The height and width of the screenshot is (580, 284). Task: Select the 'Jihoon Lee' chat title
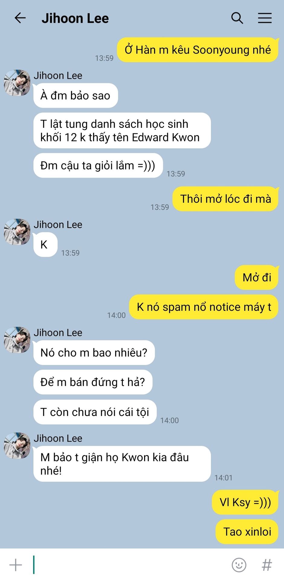[x=75, y=18]
